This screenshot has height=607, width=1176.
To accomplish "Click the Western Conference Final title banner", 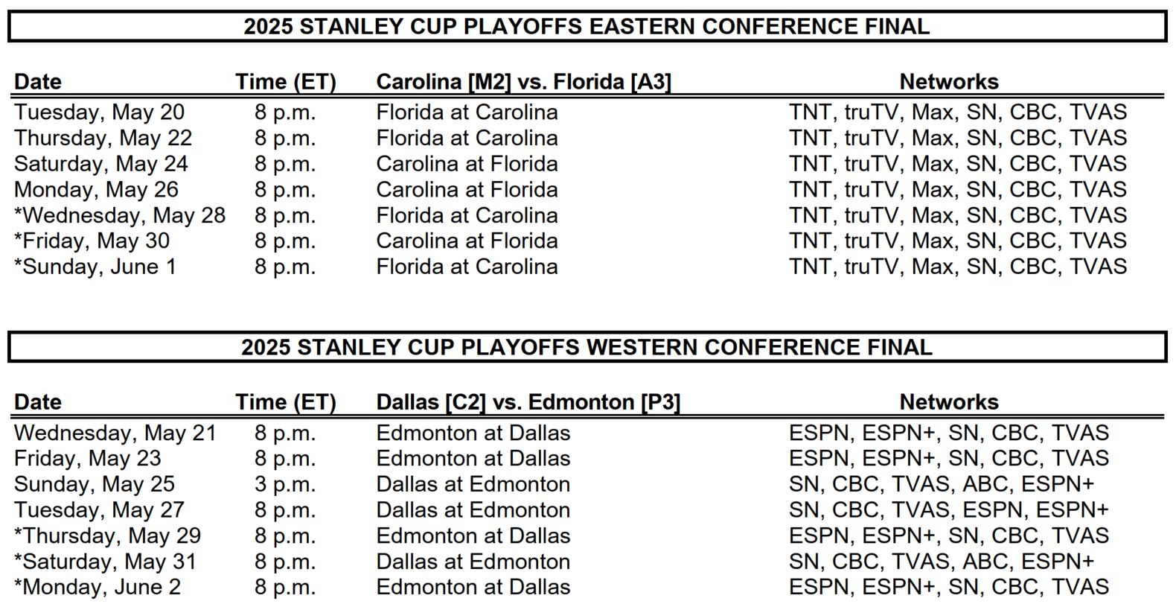I will pos(587,347).
